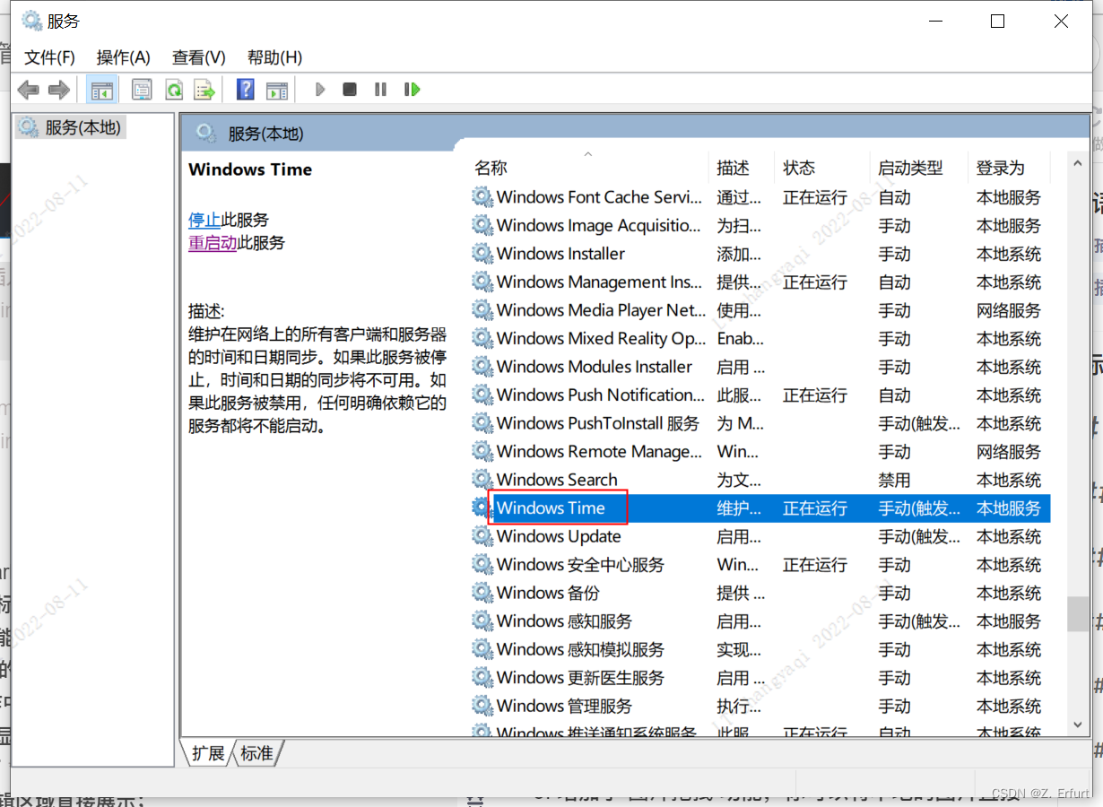Click the gear icon of Windows PushToInstall 服务

(x=482, y=423)
